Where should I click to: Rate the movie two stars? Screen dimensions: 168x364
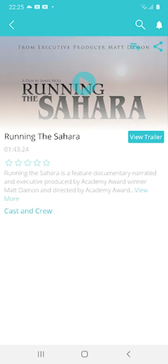[x=18, y=163]
